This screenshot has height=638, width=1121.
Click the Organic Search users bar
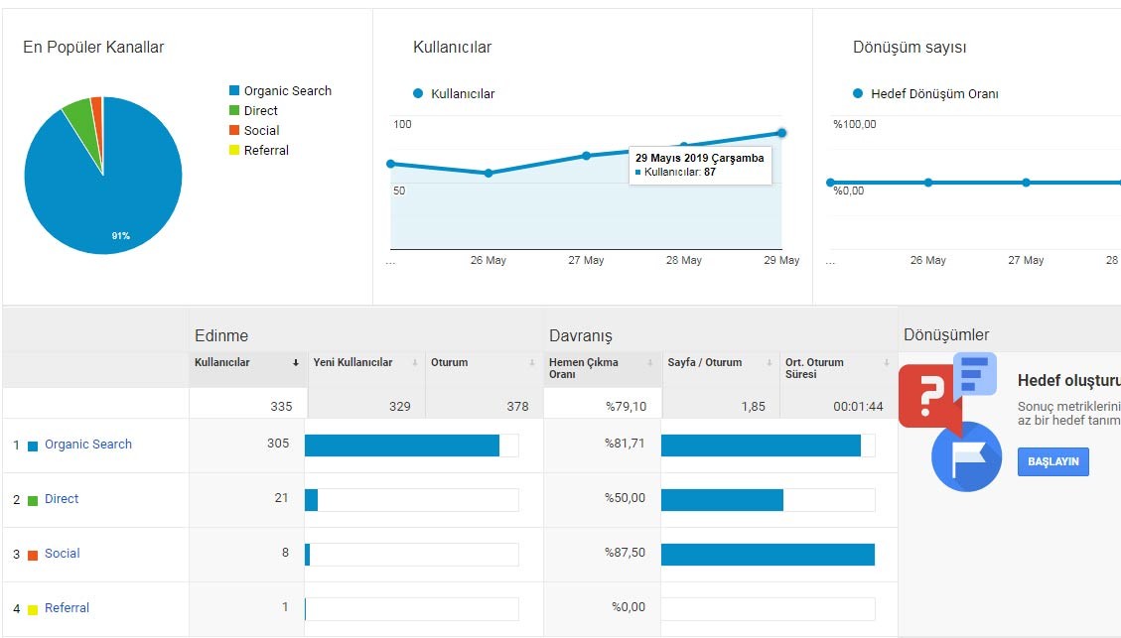coord(402,446)
